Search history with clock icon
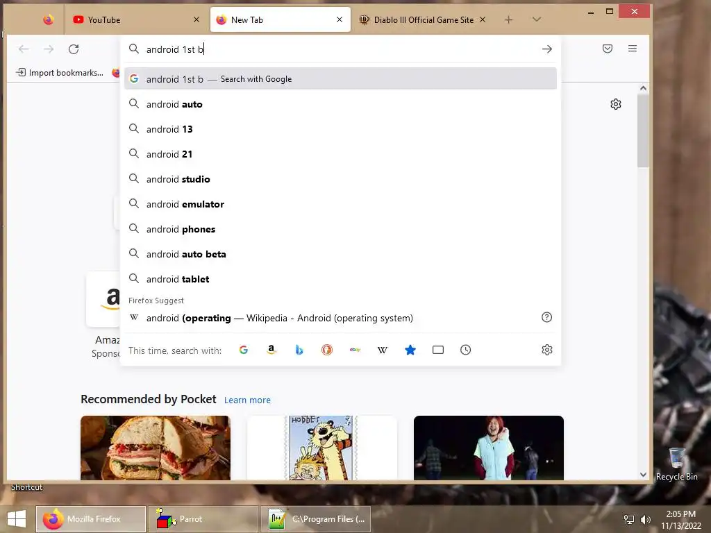Screen dimensions: 711x533 pyautogui.click(x=466, y=350)
